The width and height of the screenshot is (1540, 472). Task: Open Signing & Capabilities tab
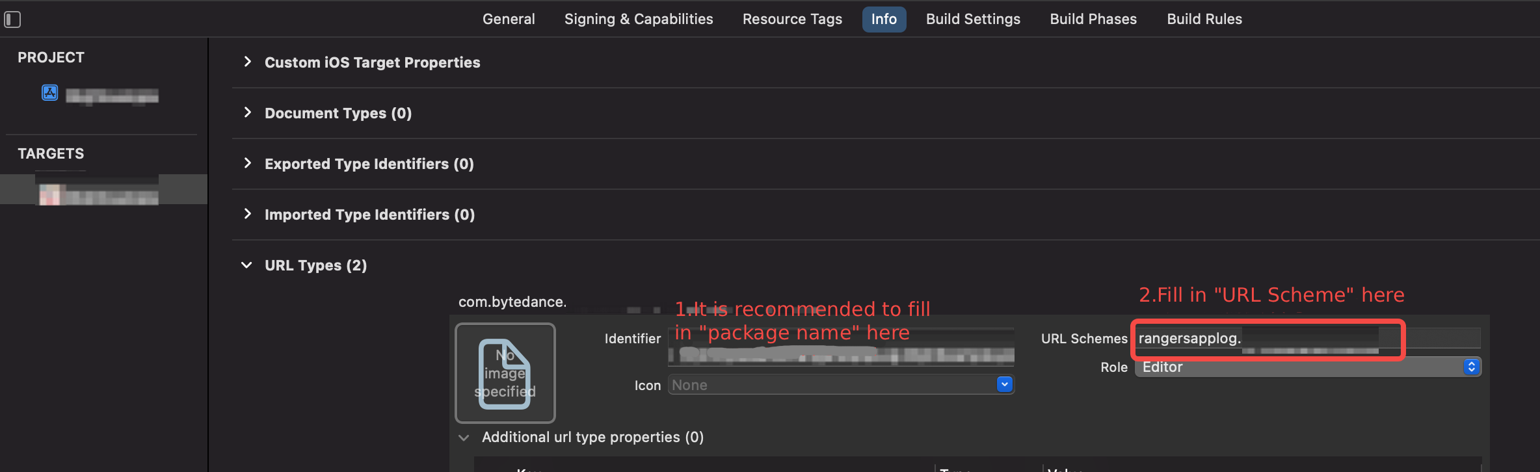[639, 19]
